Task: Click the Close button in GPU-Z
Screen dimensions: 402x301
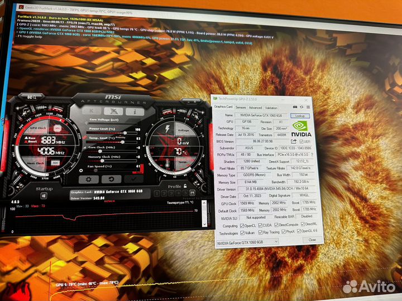Action: coord(312,240)
